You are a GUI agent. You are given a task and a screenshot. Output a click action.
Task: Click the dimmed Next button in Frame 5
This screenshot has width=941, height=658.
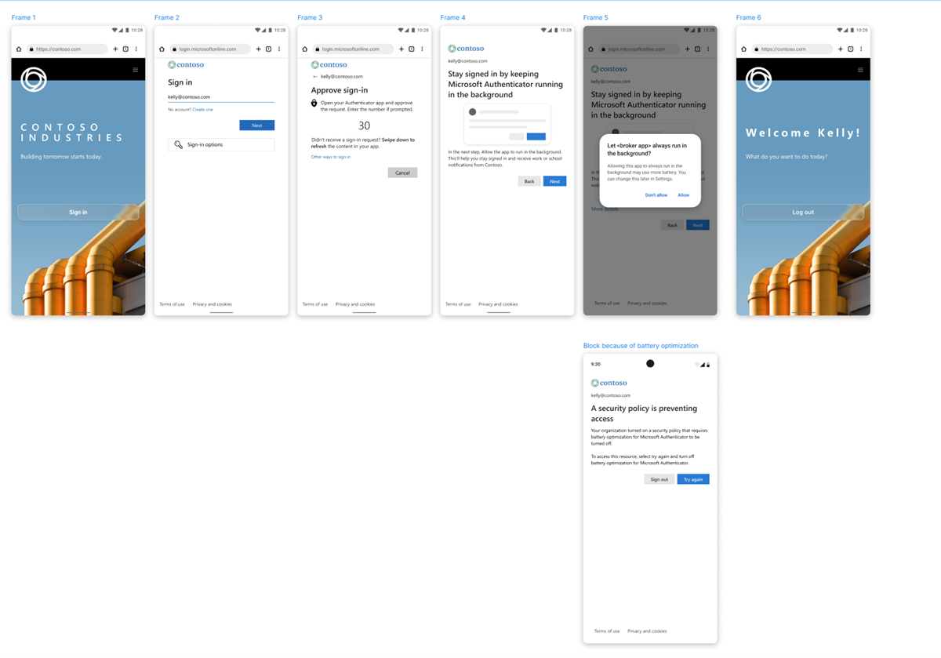[697, 225]
